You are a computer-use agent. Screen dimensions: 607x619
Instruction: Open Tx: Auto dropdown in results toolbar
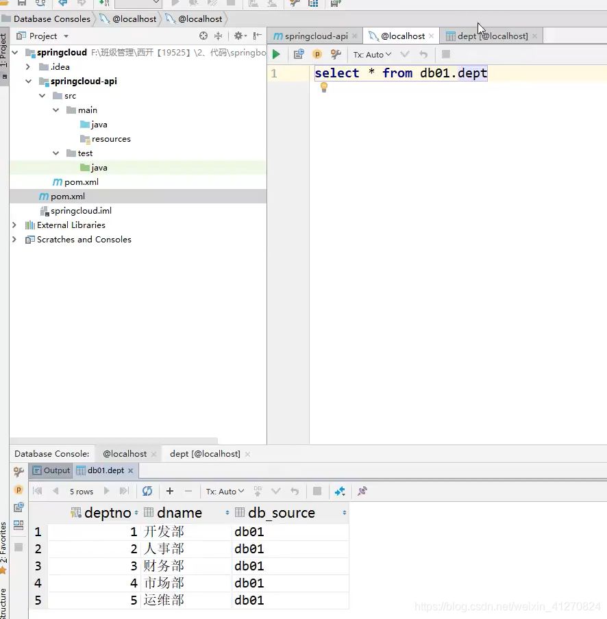tap(225, 491)
